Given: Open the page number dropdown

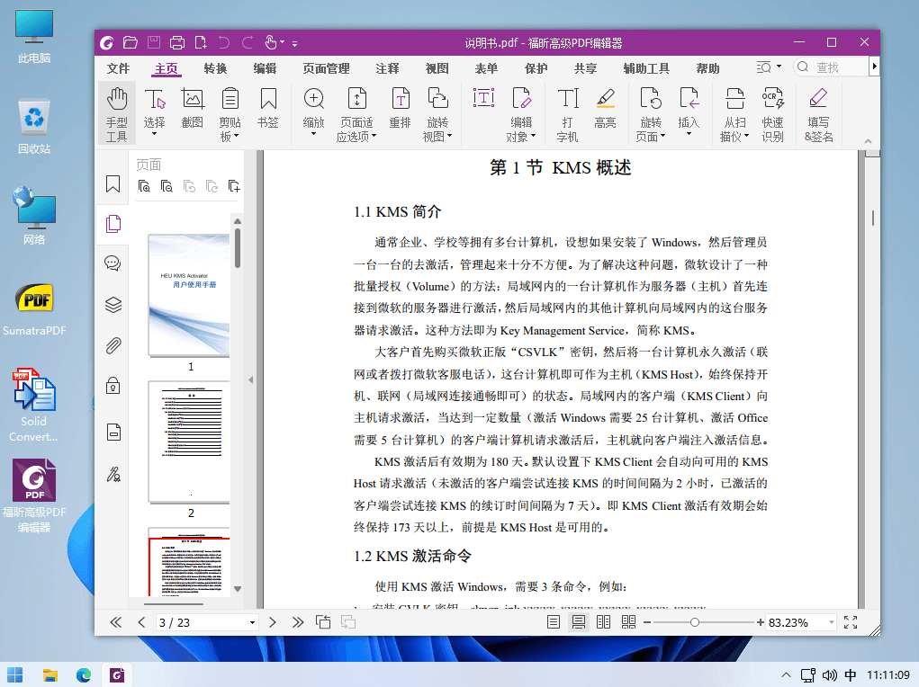Looking at the screenshot, I should pos(252,622).
